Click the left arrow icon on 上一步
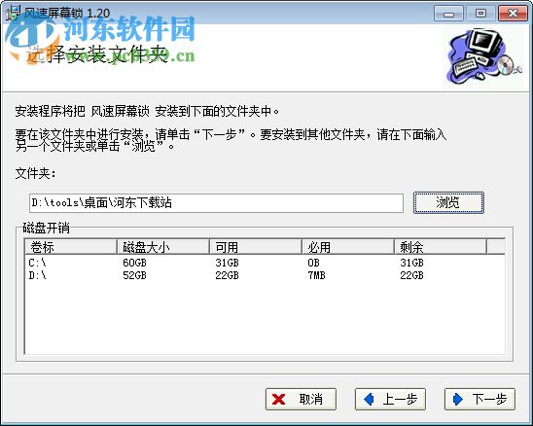533x426 pixels. 369,399
